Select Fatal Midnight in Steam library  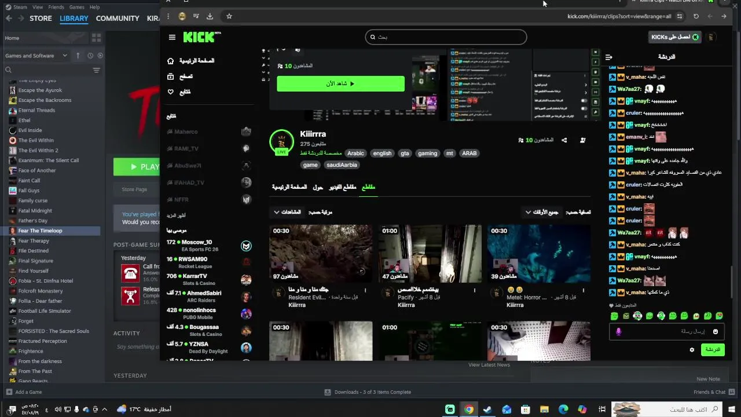click(35, 211)
